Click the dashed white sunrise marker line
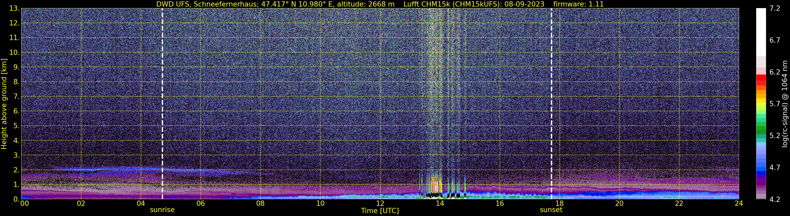 (162, 104)
